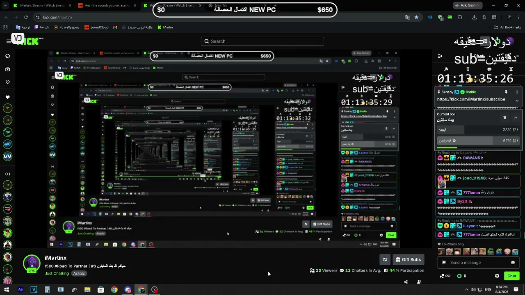Click the Arabic language tag
The image size is (525, 295).
(79, 274)
